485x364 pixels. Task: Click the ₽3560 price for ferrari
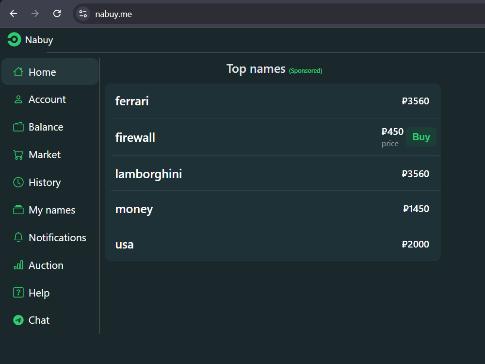click(416, 101)
